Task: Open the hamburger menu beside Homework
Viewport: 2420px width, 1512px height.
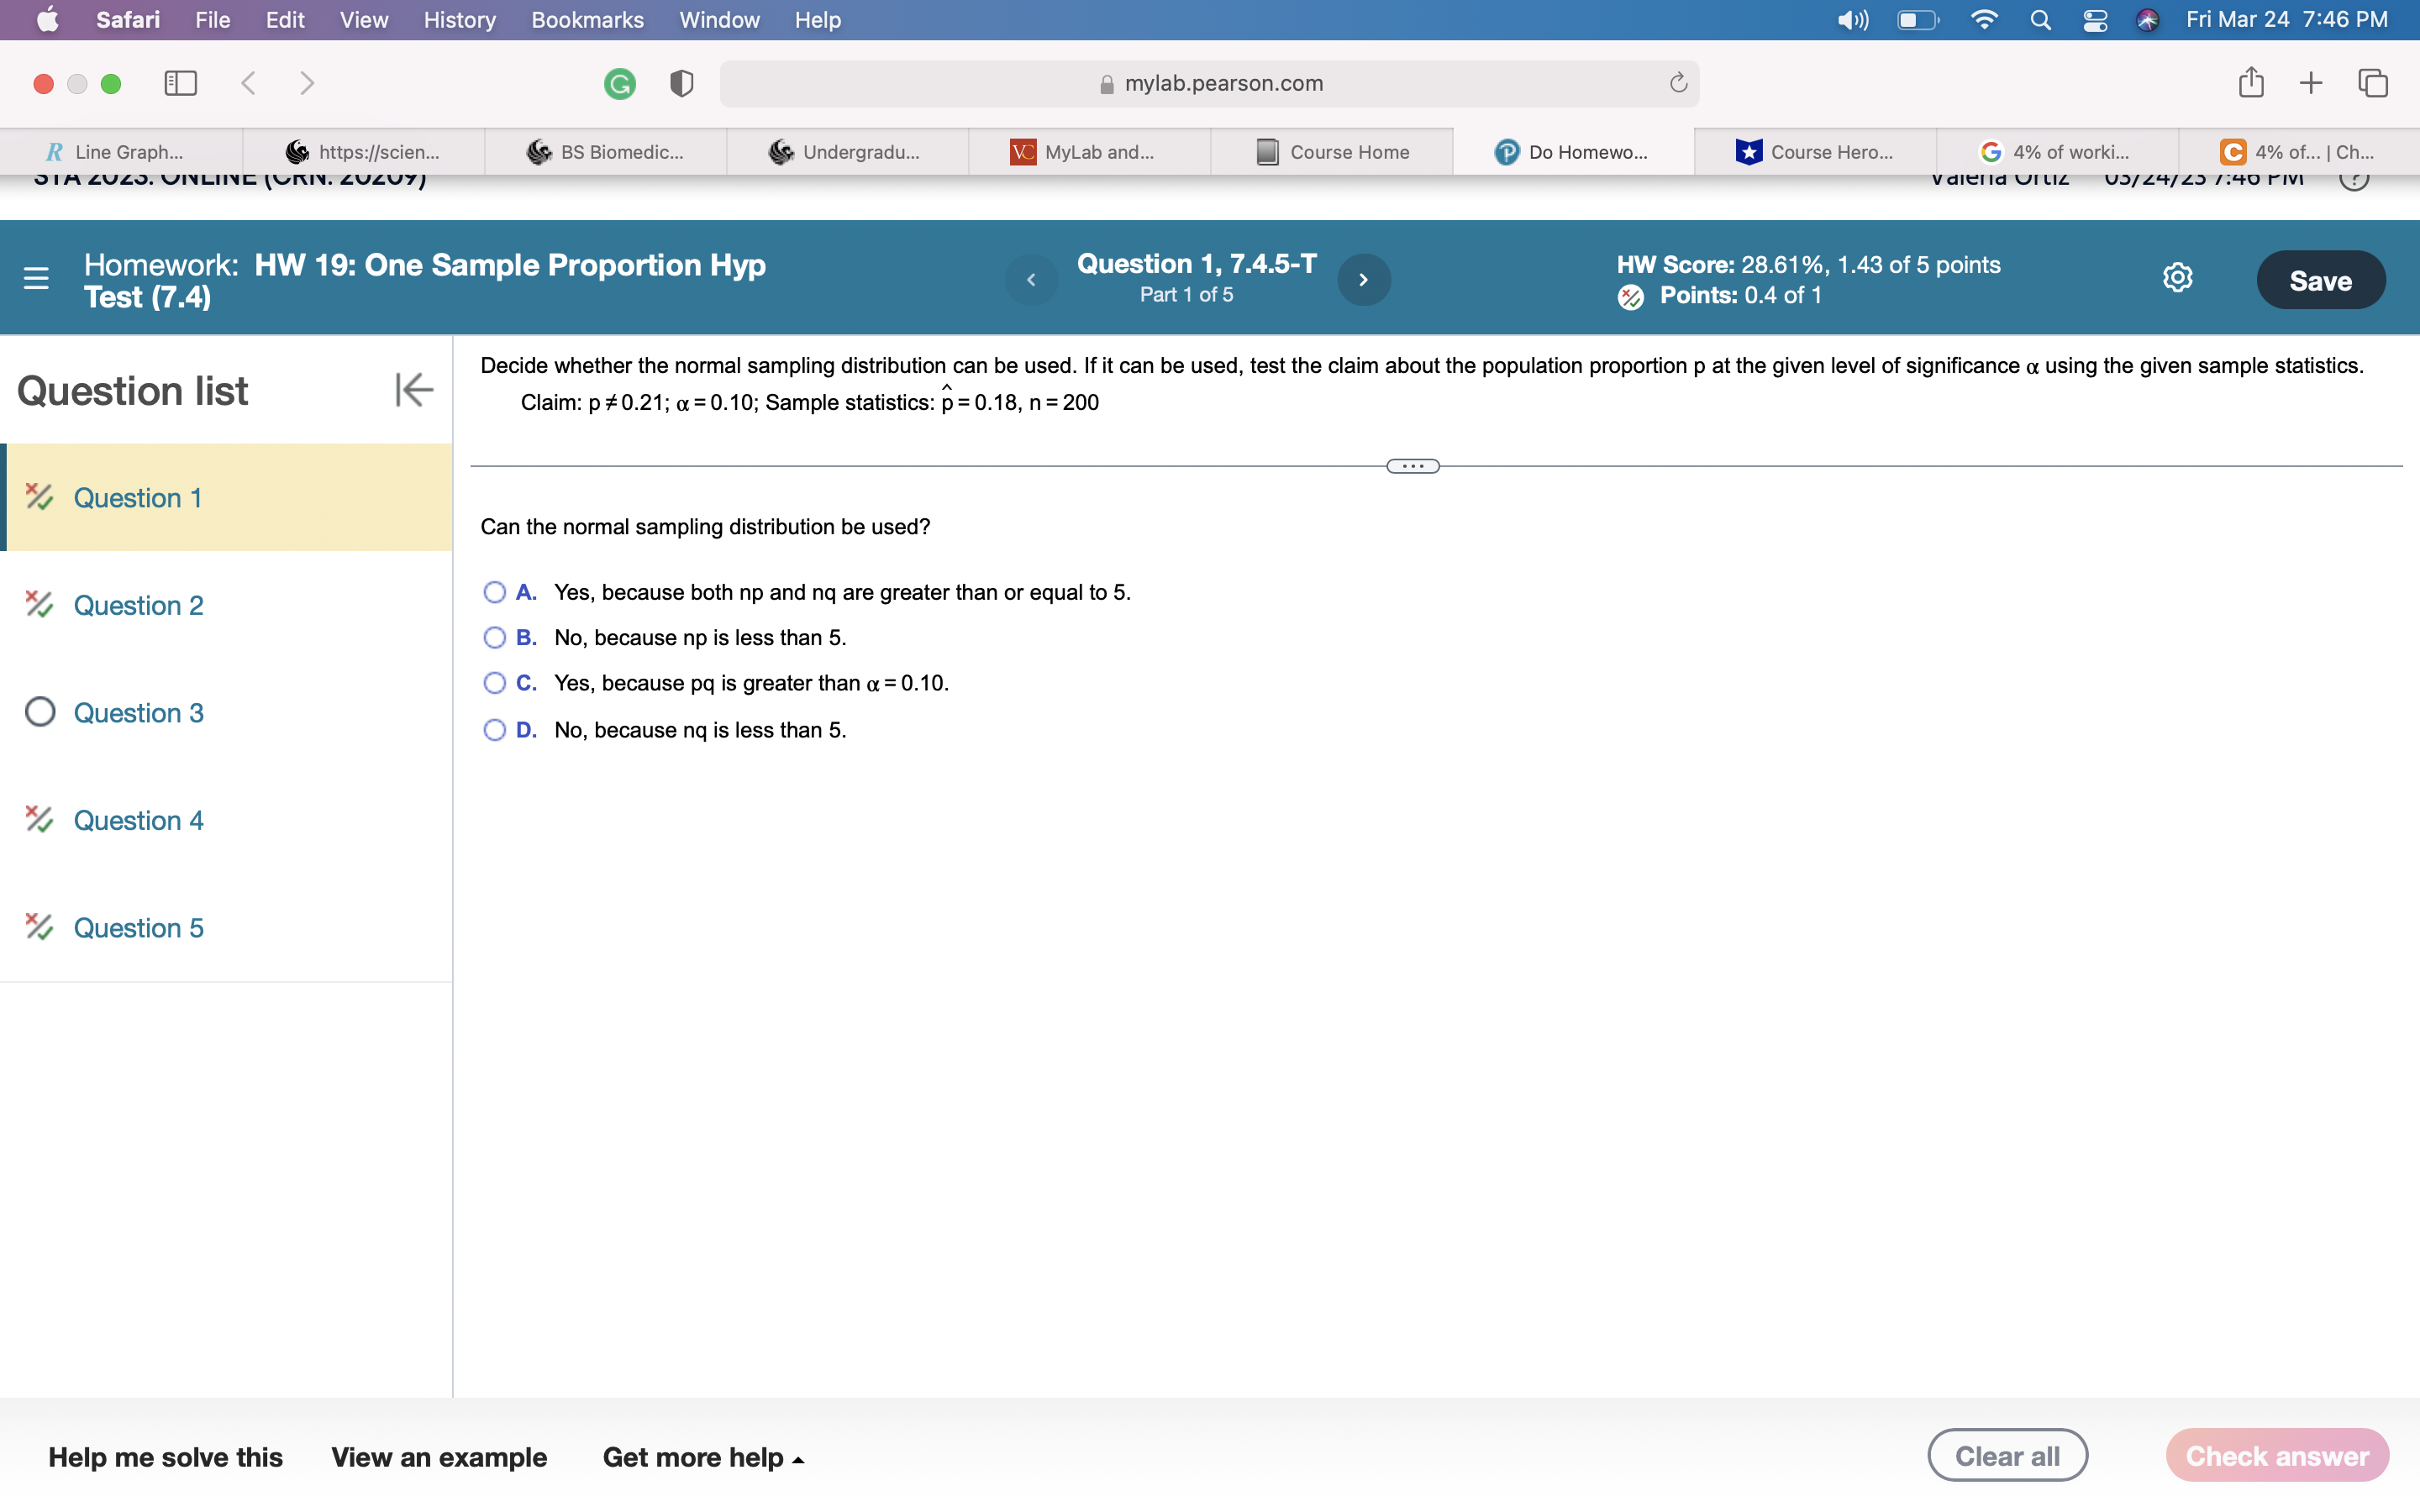Action: point(37,279)
